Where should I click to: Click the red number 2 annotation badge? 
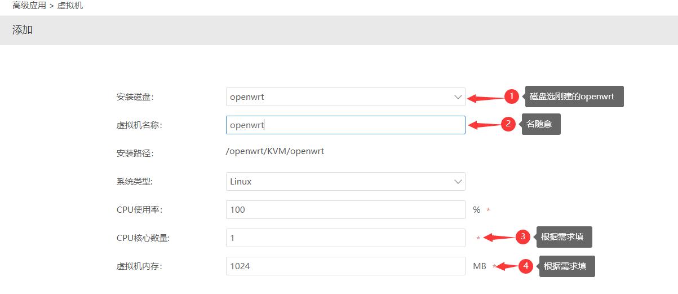click(x=508, y=124)
